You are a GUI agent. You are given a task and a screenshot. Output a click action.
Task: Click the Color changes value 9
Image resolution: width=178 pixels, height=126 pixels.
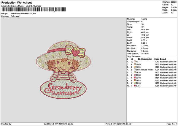coord(142,22)
